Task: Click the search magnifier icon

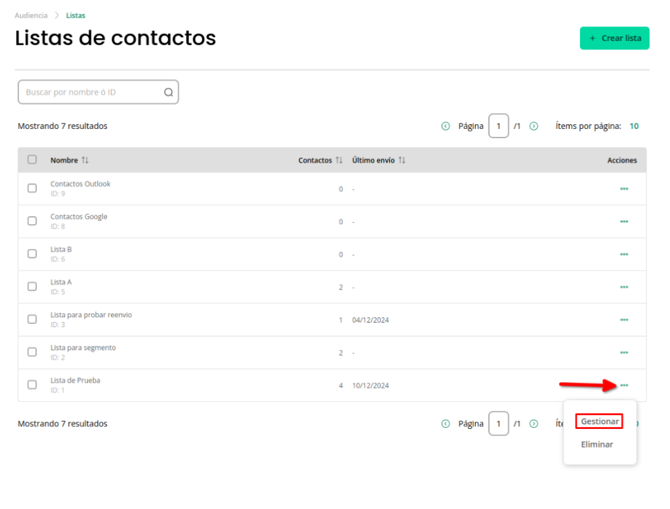Action: click(x=168, y=93)
